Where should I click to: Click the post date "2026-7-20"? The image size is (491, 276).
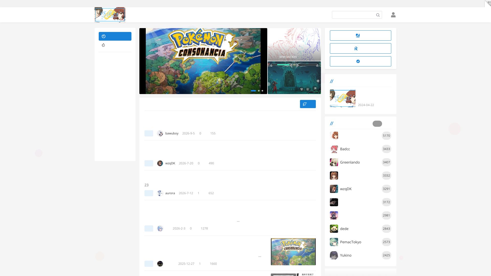point(186,163)
